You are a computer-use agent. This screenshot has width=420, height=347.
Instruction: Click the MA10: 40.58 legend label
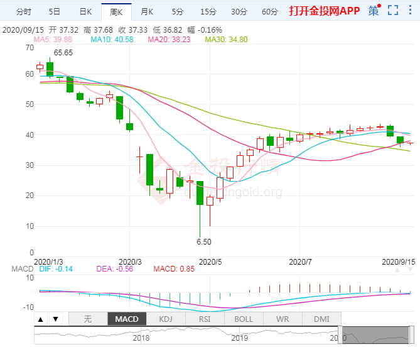[x=112, y=40]
